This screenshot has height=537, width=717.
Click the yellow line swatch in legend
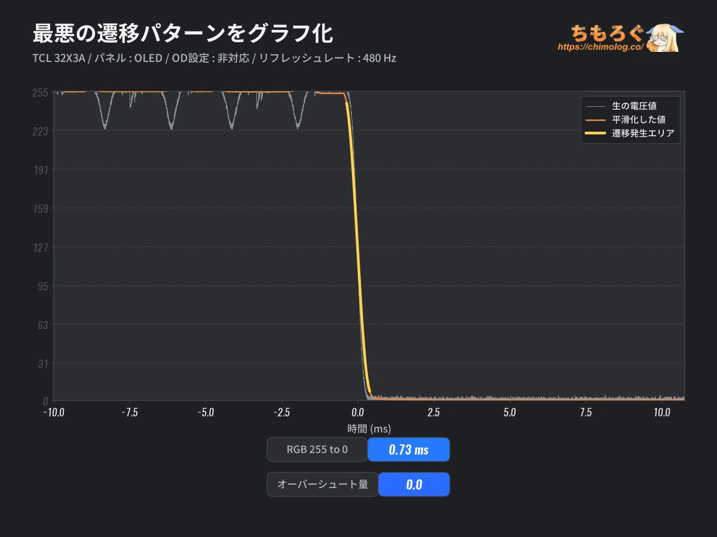pos(596,134)
